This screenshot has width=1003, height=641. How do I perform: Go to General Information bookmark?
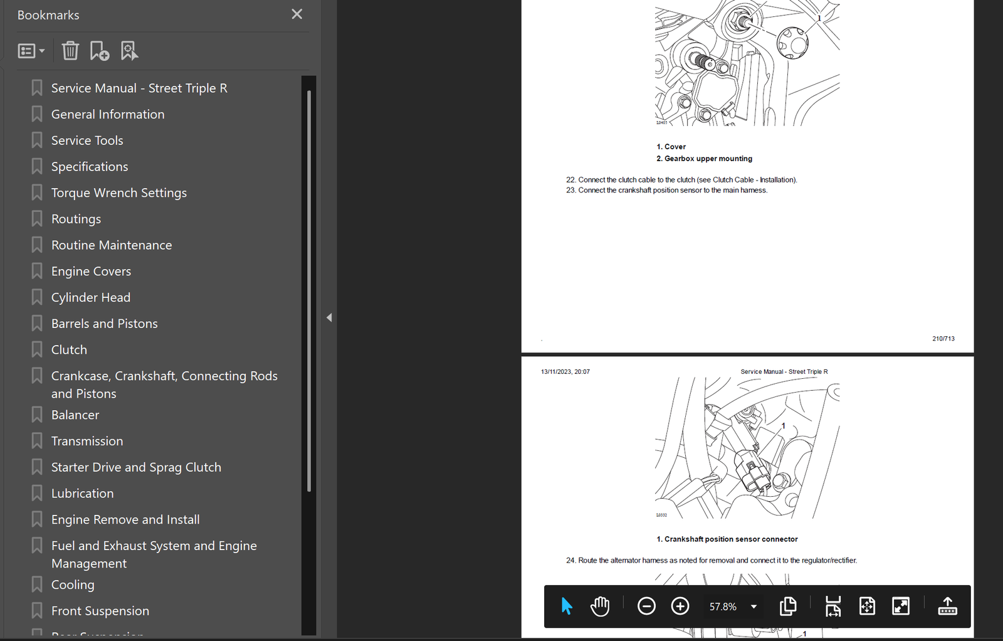pos(108,115)
